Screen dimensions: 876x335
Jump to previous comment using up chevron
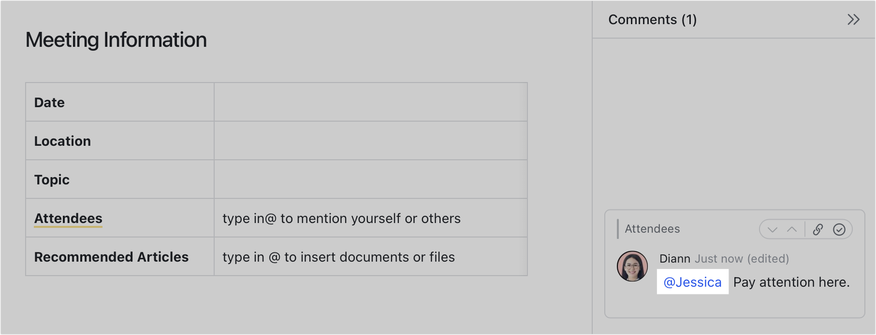[791, 229]
